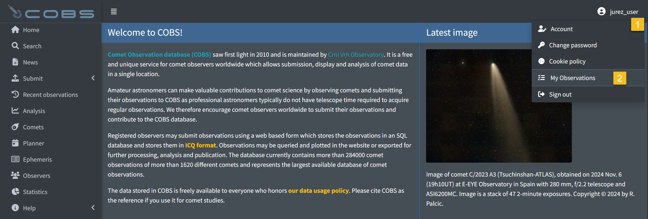Open the Planner calendar icon
The height and width of the screenshot is (219, 648).
click(x=15, y=143)
